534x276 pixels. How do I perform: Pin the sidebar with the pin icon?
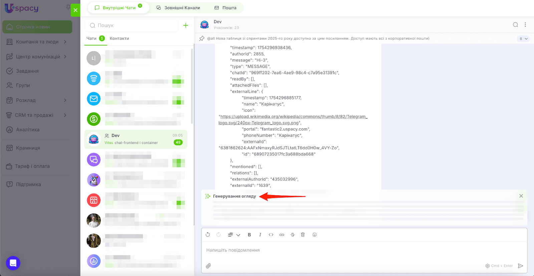point(68,7)
